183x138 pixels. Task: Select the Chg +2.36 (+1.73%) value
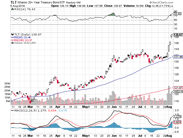click(158, 6)
